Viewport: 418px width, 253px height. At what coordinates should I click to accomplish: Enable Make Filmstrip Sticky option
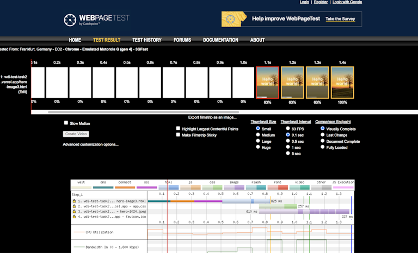coord(178,135)
